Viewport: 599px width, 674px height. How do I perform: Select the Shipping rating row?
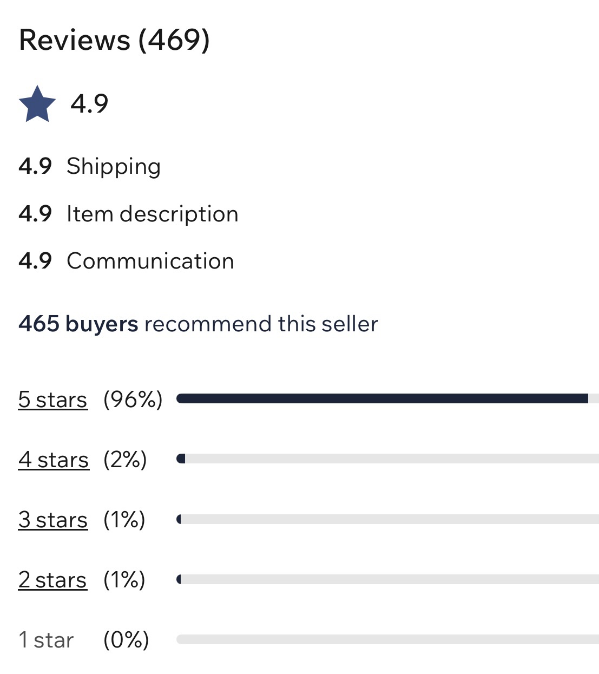(x=90, y=166)
